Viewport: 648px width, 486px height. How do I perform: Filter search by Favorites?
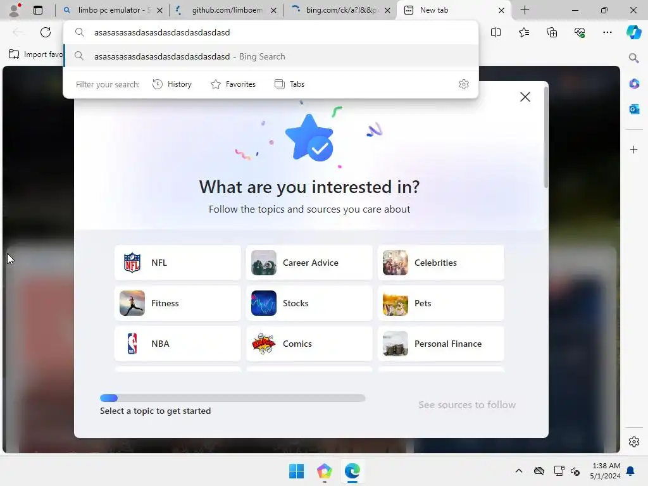pos(233,84)
